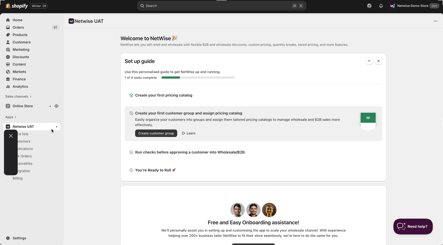Collapse the Set up guide
Screen dimensions: 443x245
369,61
